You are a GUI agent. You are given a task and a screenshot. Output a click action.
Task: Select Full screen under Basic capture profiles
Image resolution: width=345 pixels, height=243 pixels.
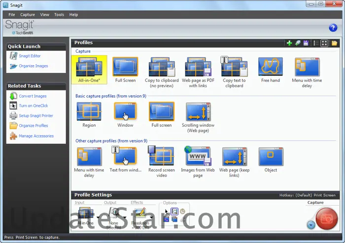click(162, 114)
